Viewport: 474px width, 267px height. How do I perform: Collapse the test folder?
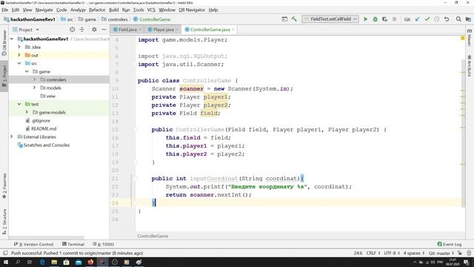tap(19, 105)
